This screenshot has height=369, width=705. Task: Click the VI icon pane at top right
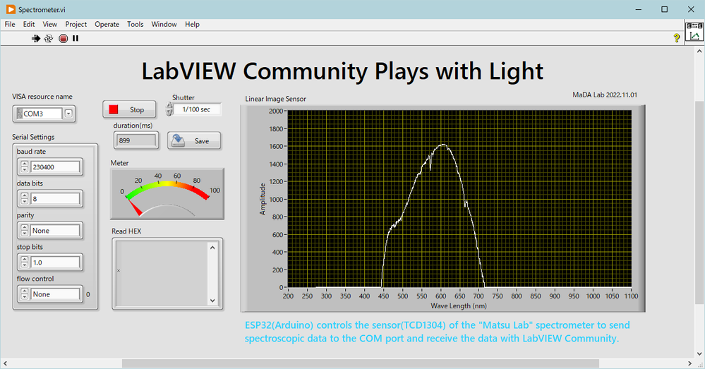point(694,32)
